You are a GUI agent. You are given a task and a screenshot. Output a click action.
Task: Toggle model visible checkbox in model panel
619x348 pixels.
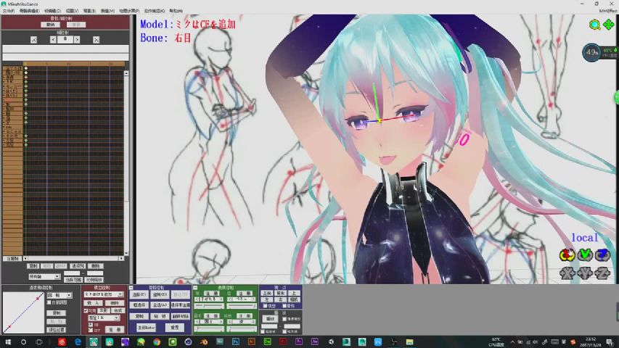pos(86,310)
